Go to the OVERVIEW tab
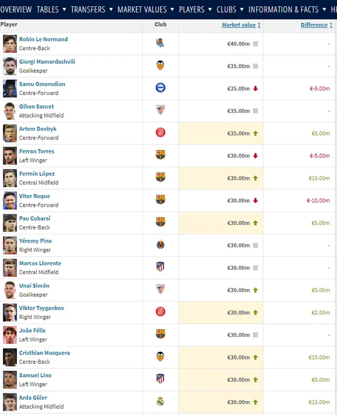The width and height of the screenshot is (337, 415). coord(16,9)
